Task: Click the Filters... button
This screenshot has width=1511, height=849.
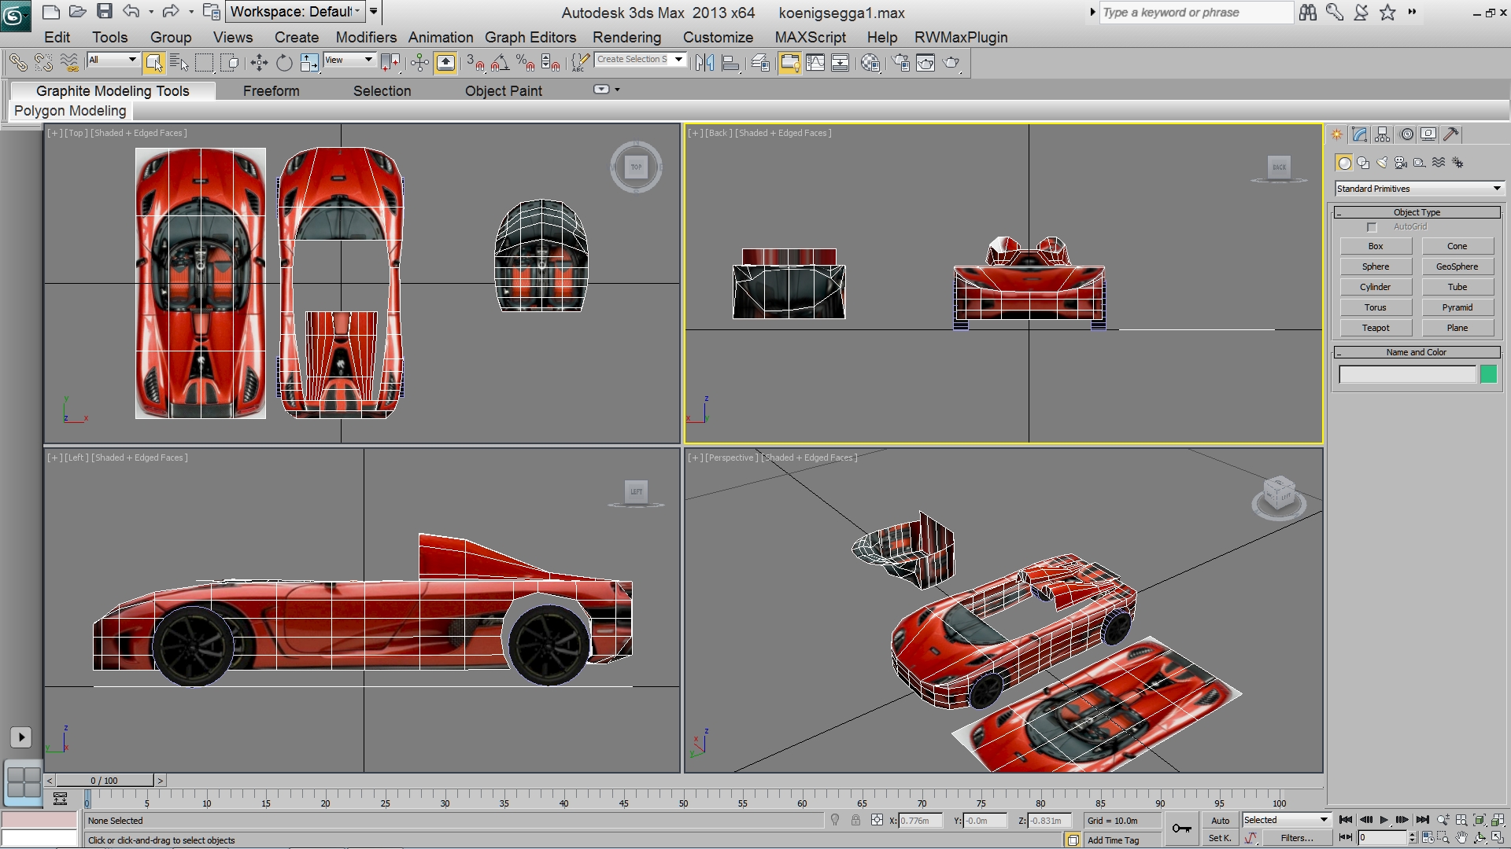Action: click(x=1296, y=838)
